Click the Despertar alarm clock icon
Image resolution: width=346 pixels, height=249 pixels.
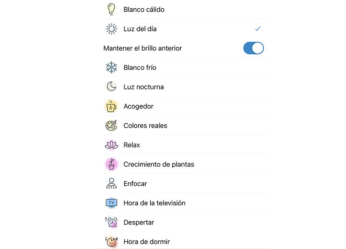coord(111,222)
